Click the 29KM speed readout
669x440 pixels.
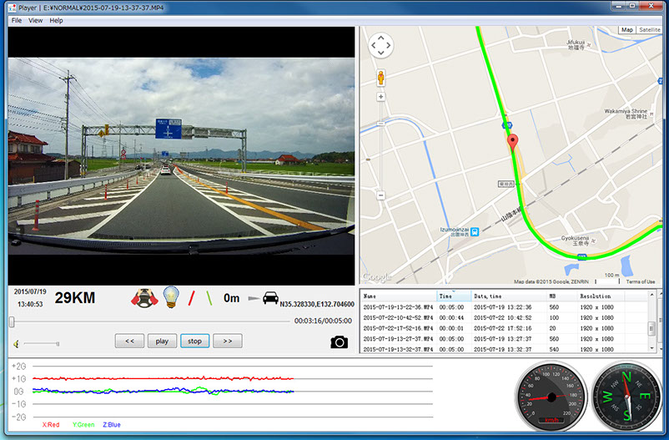coord(75,298)
